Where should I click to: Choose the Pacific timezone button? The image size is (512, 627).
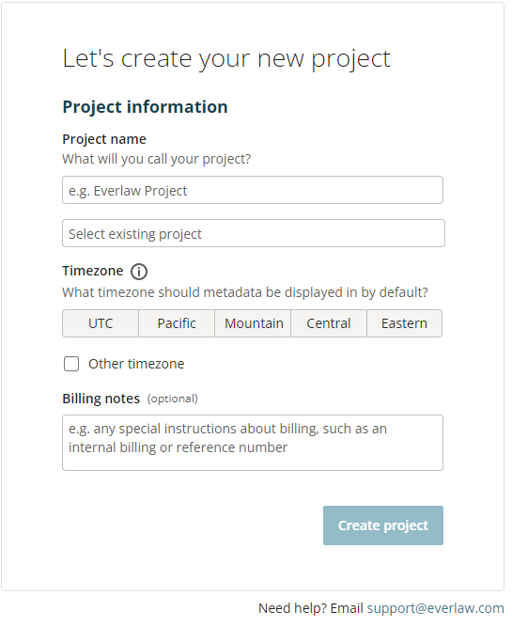click(x=177, y=323)
